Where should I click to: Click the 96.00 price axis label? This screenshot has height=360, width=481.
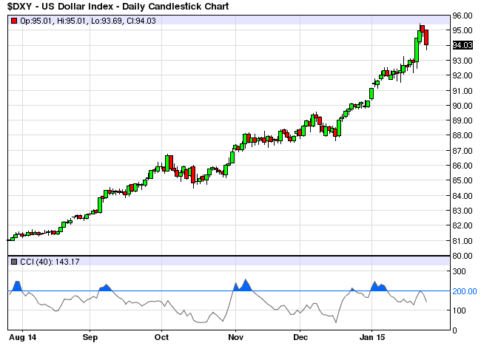click(x=462, y=16)
